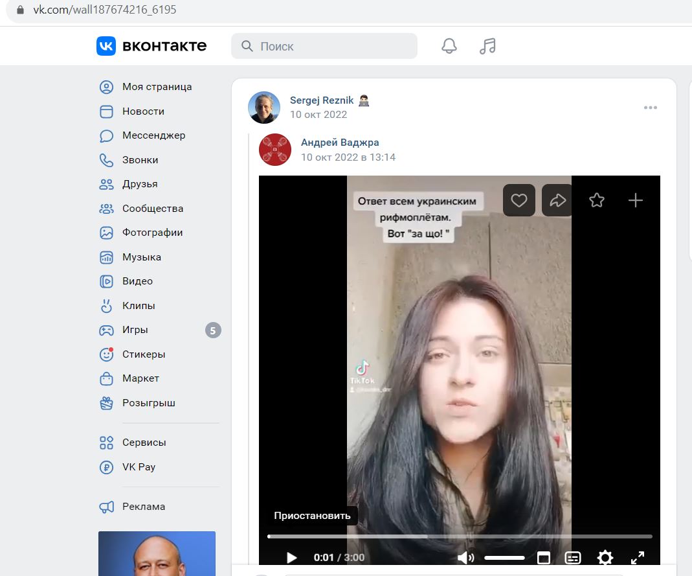Open post date 10 окт 2022

tap(318, 115)
